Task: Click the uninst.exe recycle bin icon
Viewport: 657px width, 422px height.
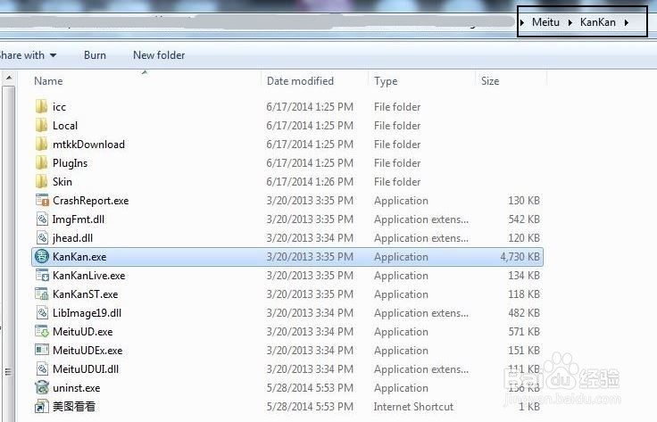Action: pos(42,388)
